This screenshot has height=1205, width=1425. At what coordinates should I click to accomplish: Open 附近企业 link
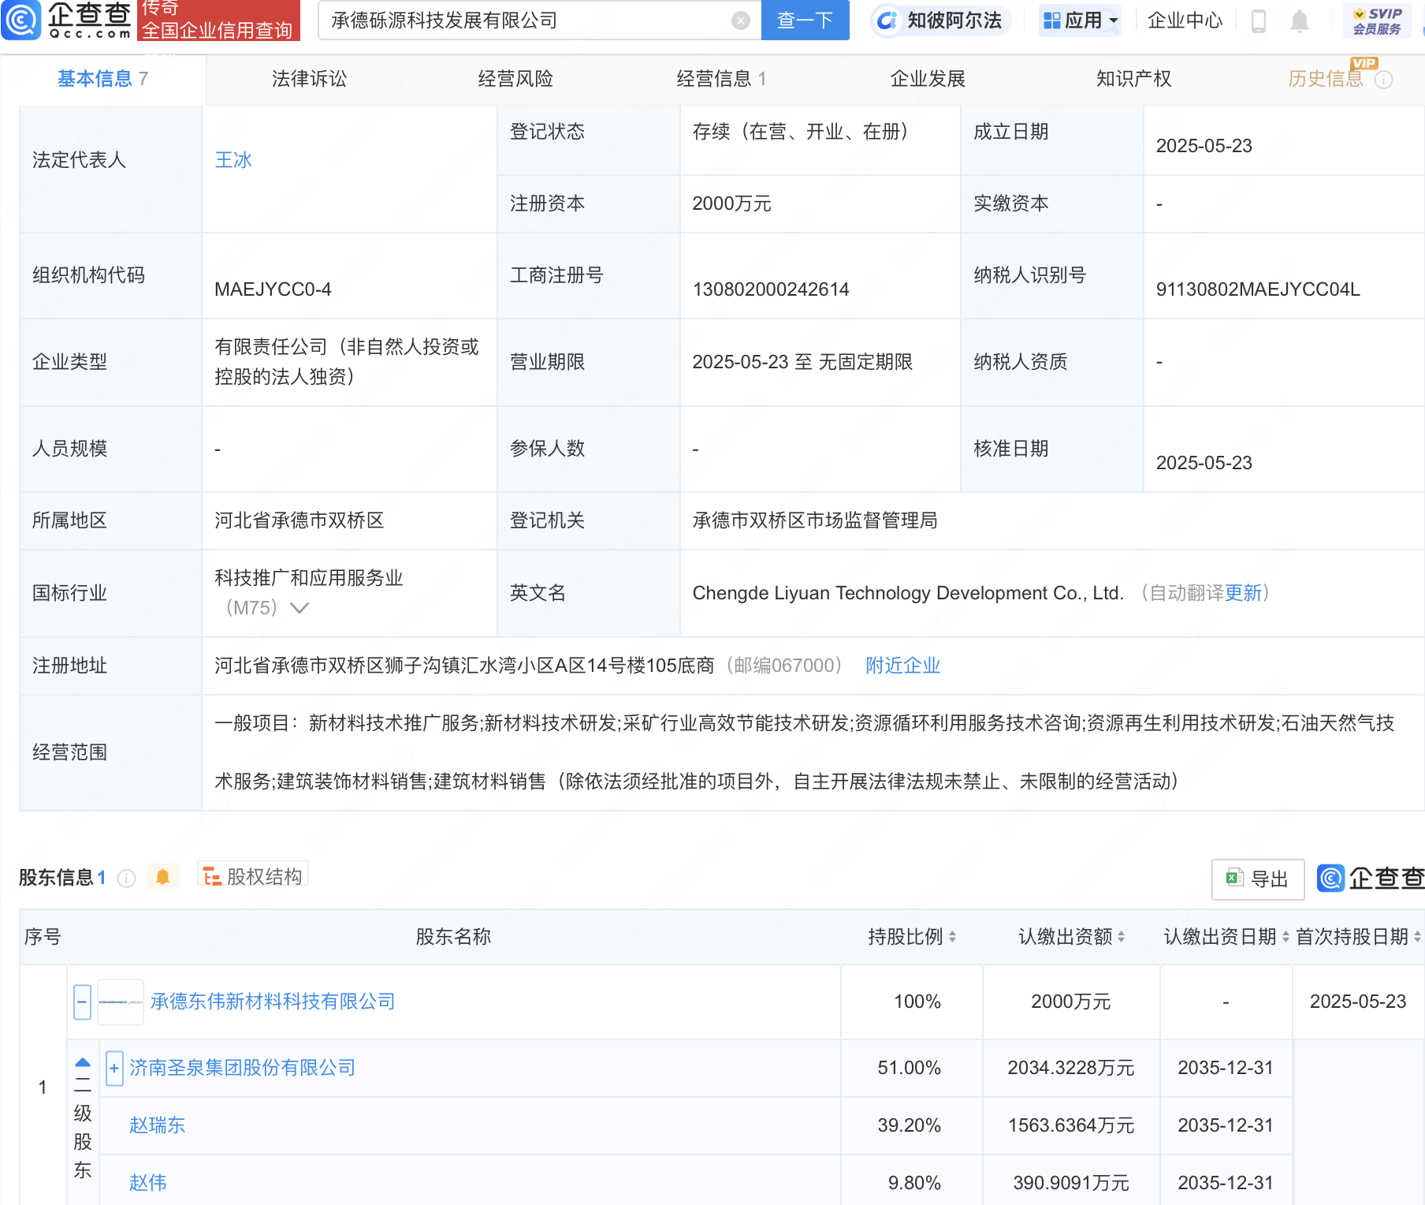(x=903, y=666)
